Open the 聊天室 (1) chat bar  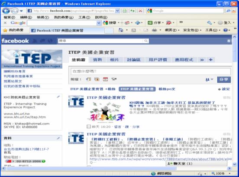point(197,164)
